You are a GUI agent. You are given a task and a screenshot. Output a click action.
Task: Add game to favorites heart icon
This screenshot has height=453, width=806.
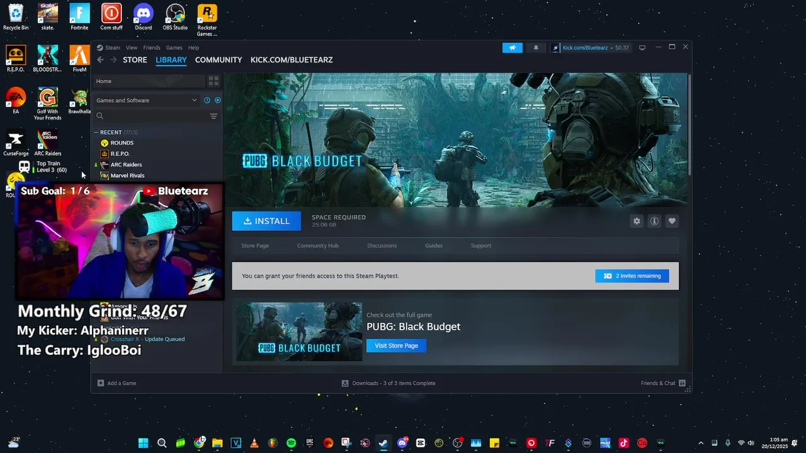click(x=672, y=221)
